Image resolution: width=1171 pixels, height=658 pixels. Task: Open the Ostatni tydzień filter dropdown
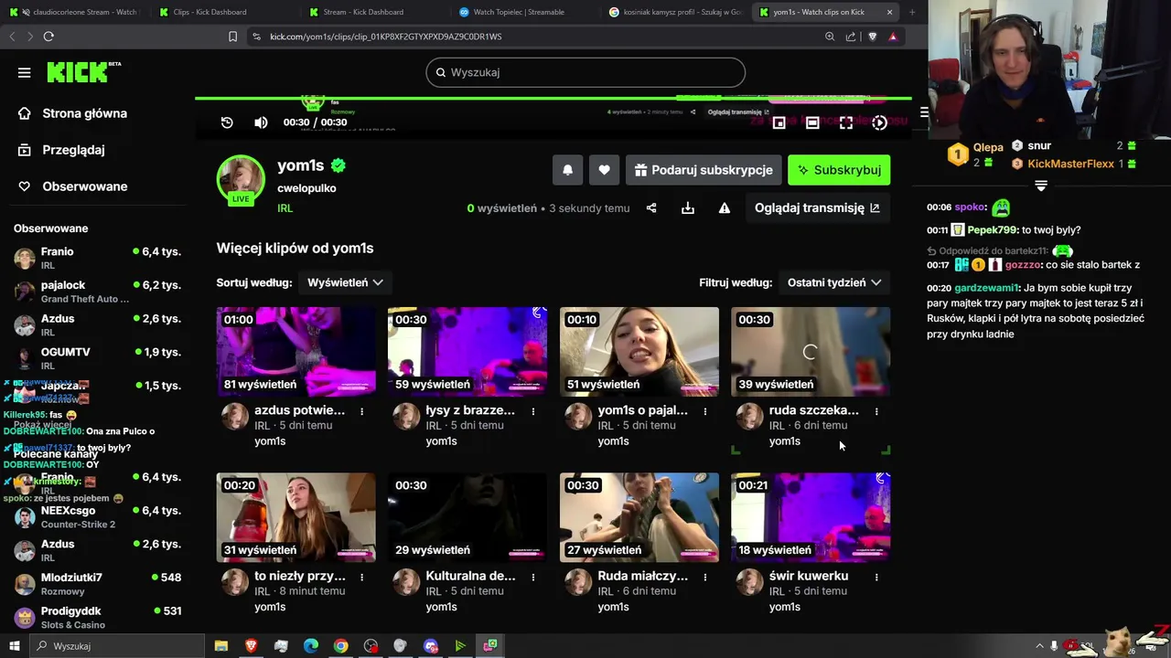(x=833, y=282)
